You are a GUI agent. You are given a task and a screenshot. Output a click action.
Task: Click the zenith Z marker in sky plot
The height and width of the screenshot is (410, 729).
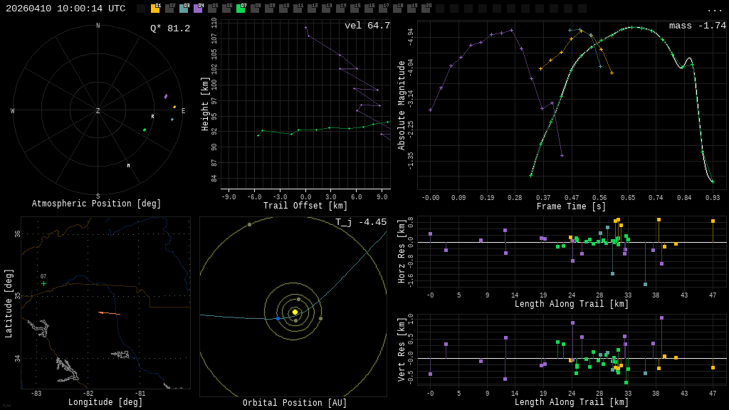coord(98,111)
